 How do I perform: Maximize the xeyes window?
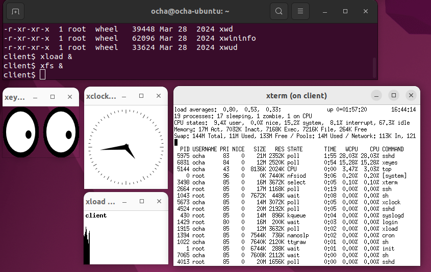pos(53,97)
